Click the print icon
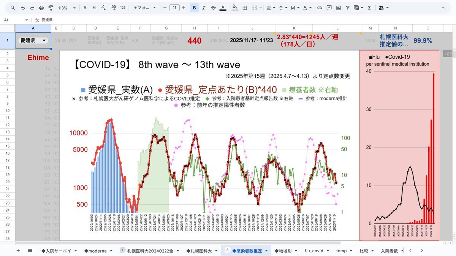Screen dimensions: 456x256 click(41, 8)
